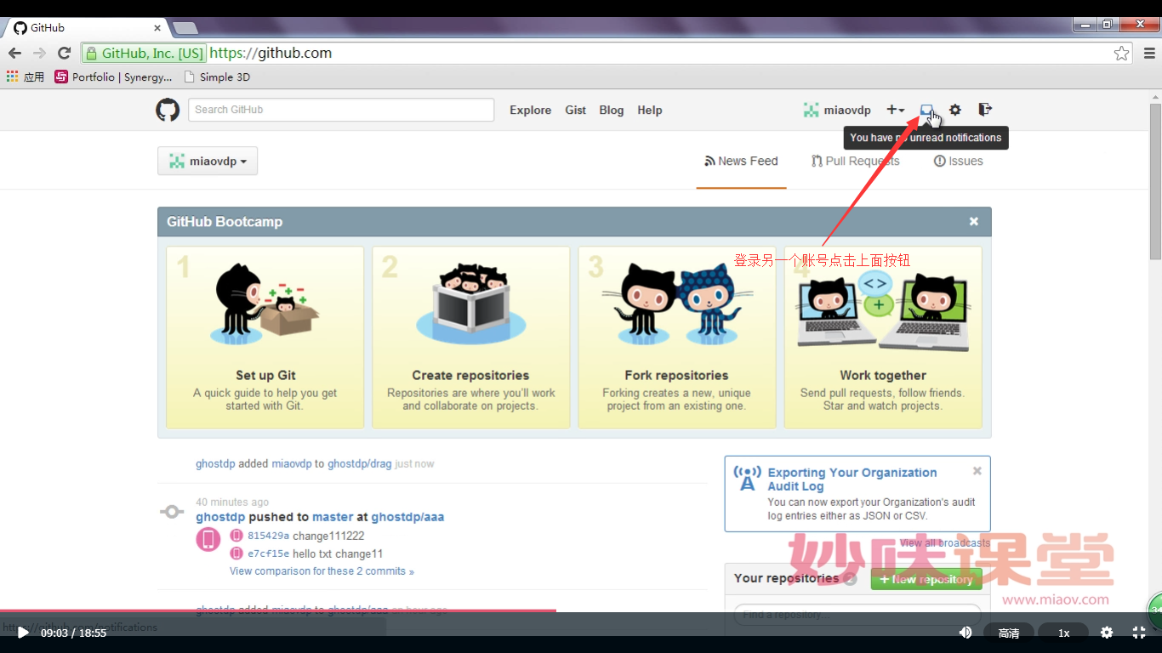This screenshot has height=653, width=1162.
Task: Switch to the Pull Requests tab
Action: coord(855,161)
